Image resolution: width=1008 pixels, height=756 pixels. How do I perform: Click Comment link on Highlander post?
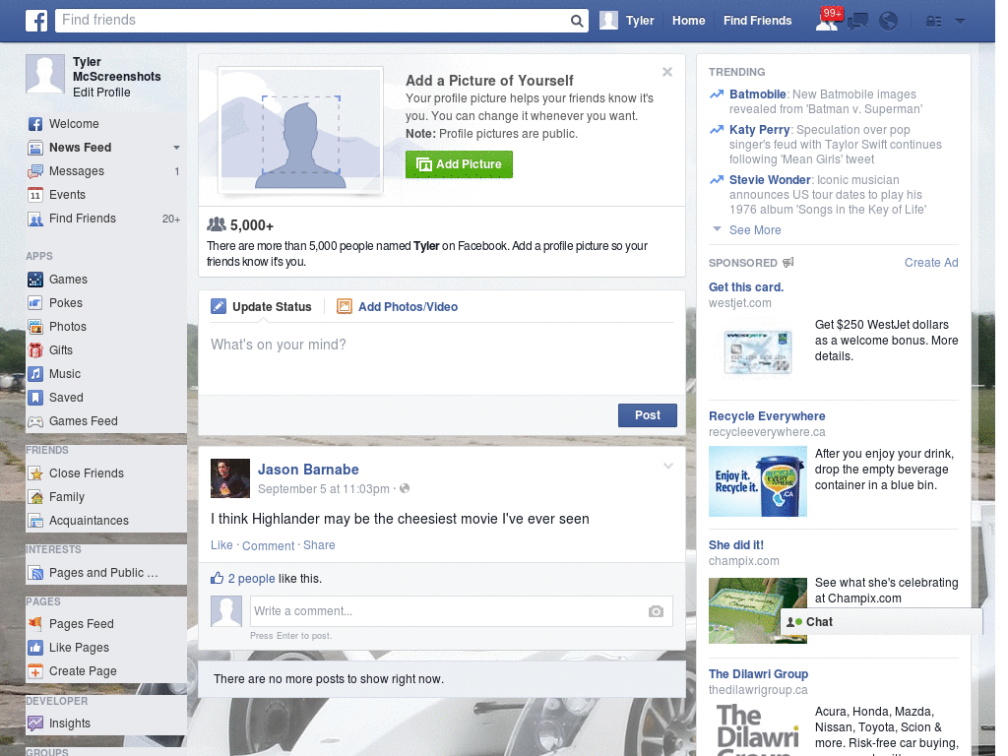coord(268,545)
